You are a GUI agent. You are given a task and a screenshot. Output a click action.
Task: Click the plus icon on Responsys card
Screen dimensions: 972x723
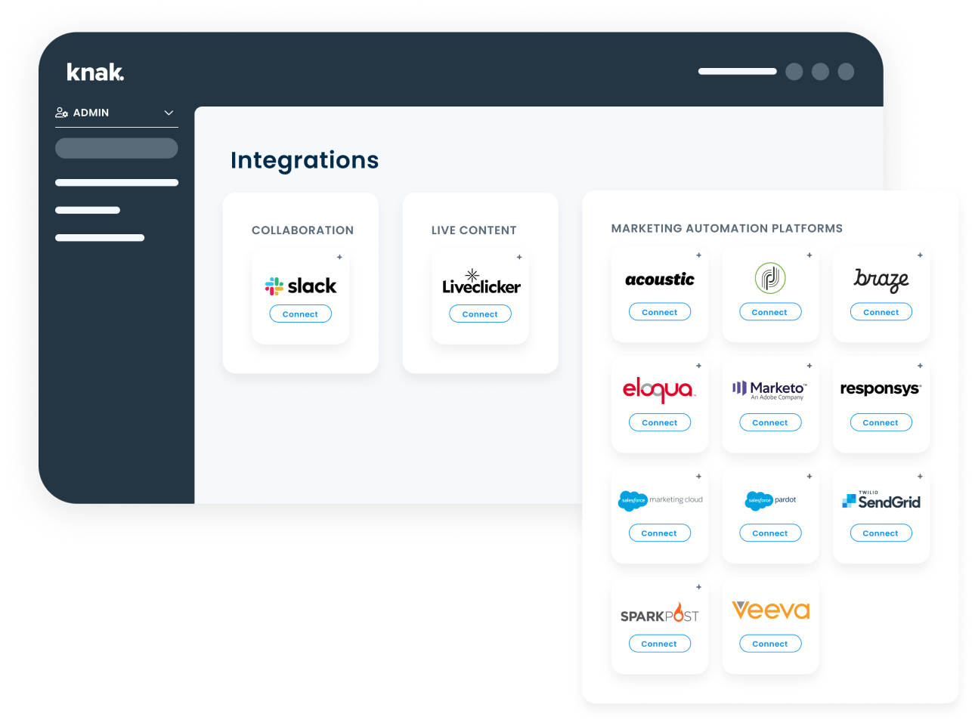[x=920, y=366]
